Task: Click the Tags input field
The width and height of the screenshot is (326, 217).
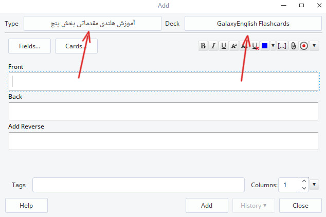Action: pos(138,185)
